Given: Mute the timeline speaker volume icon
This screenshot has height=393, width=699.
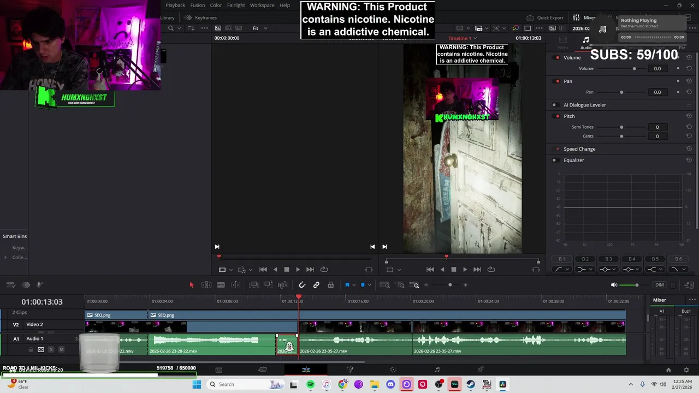Looking at the screenshot, I should click(x=614, y=285).
